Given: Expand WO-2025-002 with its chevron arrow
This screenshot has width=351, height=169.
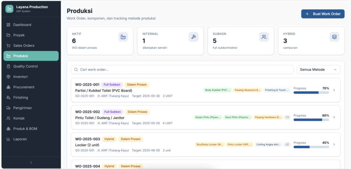Looking at the screenshot, I should [x=334, y=117].
